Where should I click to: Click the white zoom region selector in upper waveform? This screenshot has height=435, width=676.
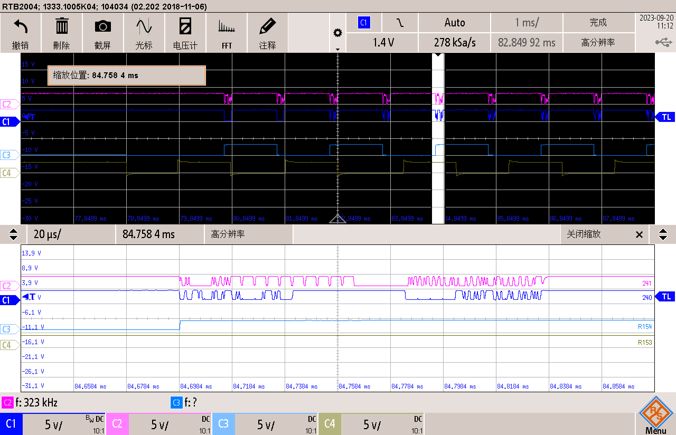pos(438,138)
